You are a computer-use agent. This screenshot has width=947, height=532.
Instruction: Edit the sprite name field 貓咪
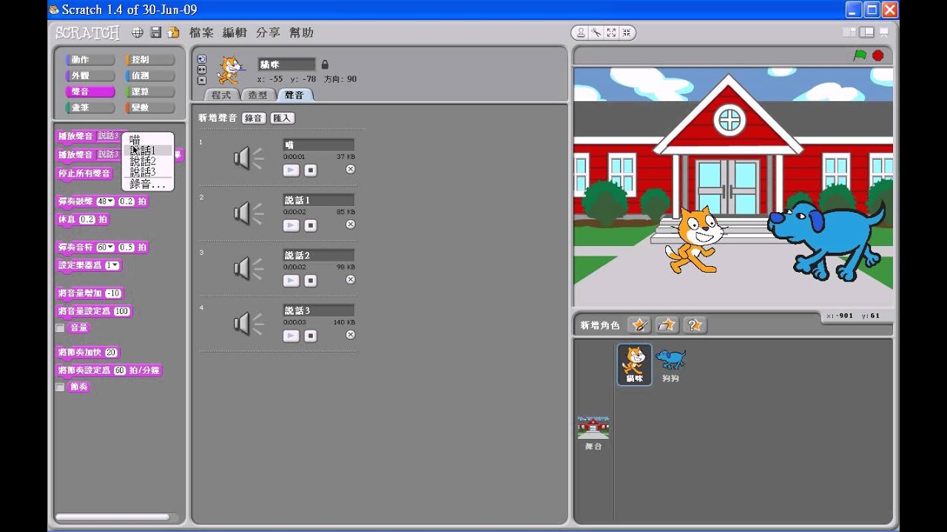(x=286, y=64)
